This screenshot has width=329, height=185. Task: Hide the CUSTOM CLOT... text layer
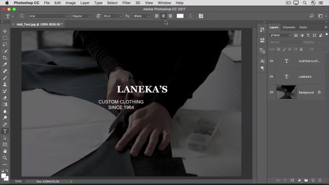coord(271,61)
